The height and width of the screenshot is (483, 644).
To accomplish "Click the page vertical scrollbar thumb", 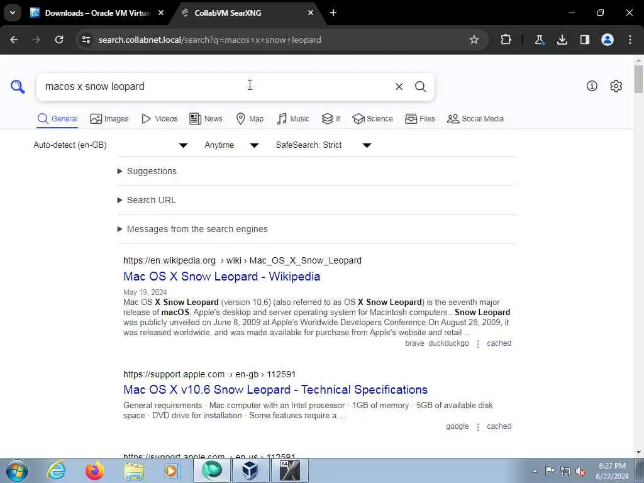I will click(638, 79).
